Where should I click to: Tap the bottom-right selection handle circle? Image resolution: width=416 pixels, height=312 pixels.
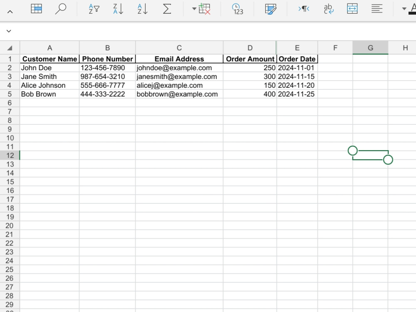coord(388,160)
